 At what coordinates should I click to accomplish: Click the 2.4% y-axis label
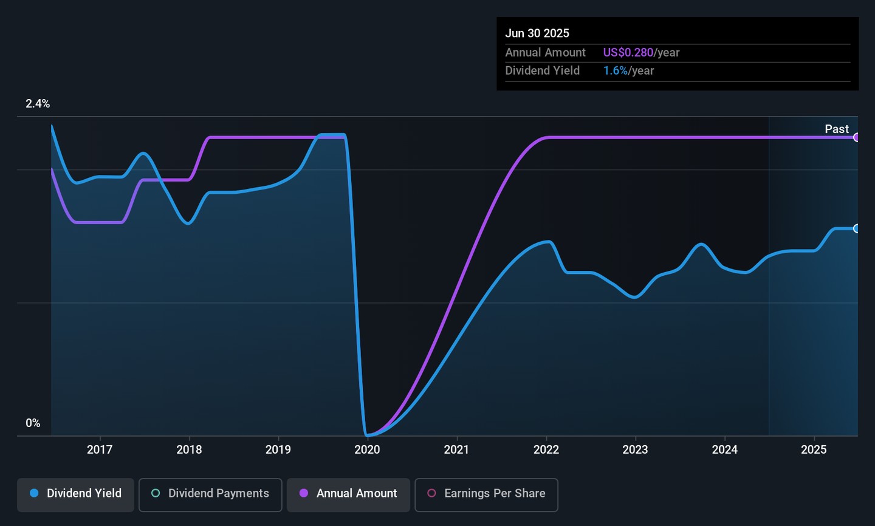[38, 104]
